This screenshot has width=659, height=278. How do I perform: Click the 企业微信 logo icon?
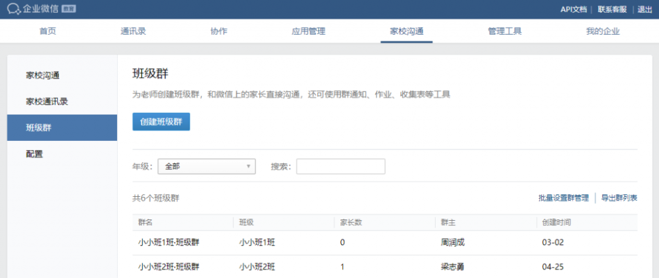15,9
